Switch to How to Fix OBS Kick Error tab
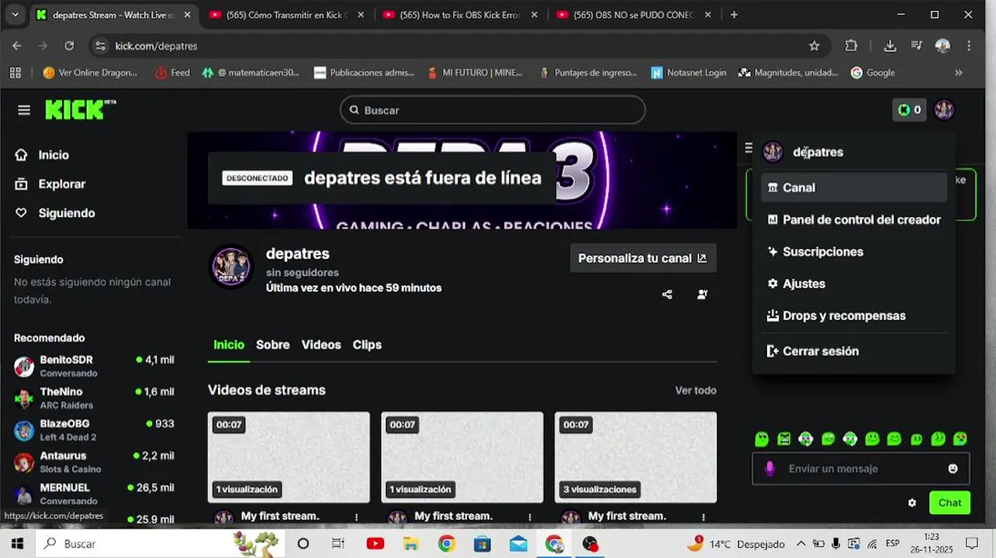The image size is (996, 558). [x=461, y=15]
